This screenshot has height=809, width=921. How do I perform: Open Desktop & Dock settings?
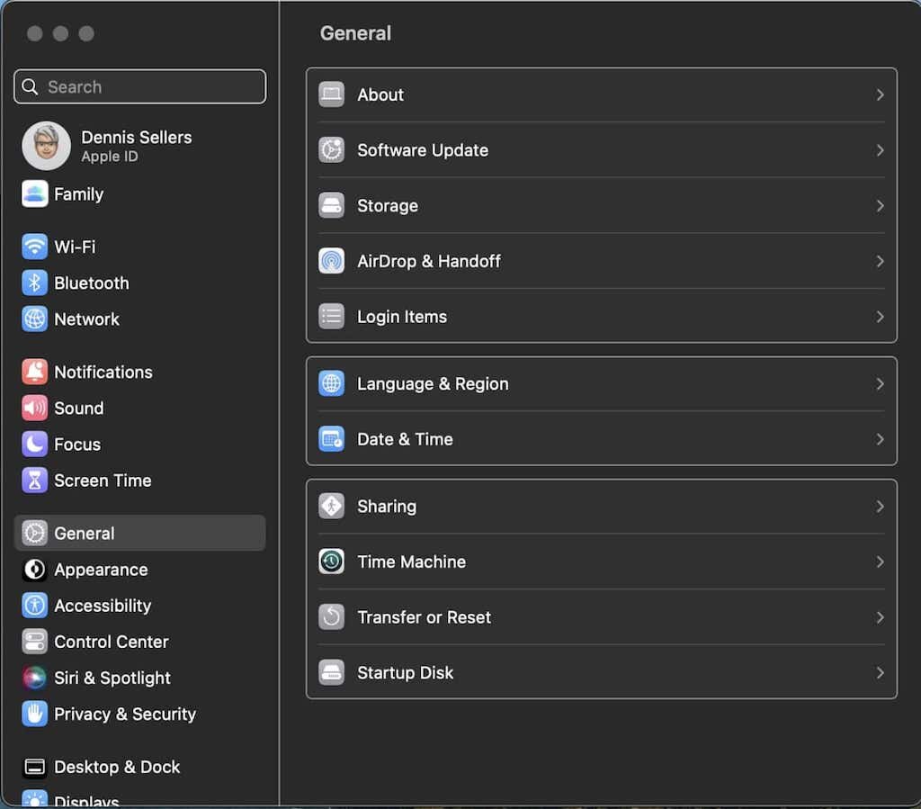tap(117, 767)
